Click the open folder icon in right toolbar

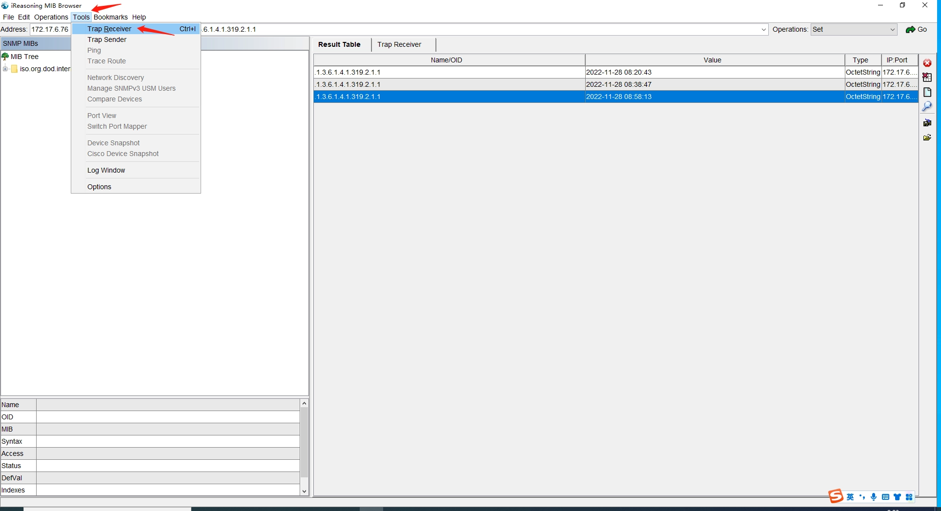click(927, 138)
